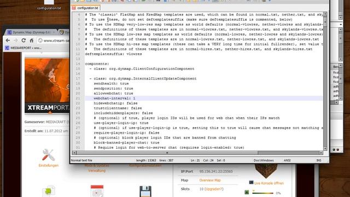Click IP:Port value 95.156.241.22:25565
The image size is (350, 197).
216,171
